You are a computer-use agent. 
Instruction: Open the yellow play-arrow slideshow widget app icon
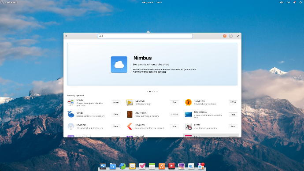[130, 102]
